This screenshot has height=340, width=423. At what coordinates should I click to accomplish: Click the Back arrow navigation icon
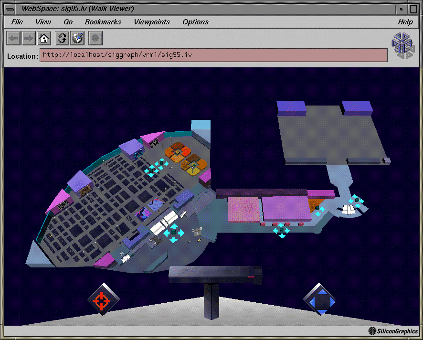click(x=13, y=38)
